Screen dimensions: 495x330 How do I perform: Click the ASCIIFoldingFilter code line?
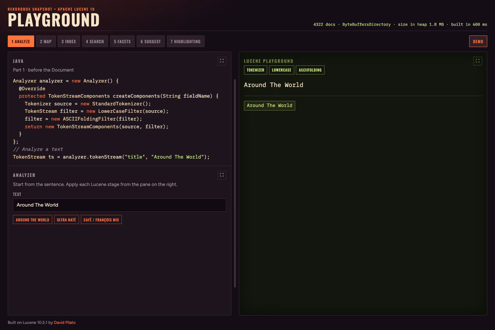pos(83,119)
